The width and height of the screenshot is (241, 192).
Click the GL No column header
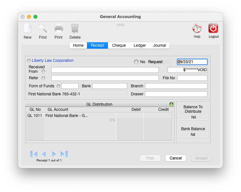click(35, 110)
